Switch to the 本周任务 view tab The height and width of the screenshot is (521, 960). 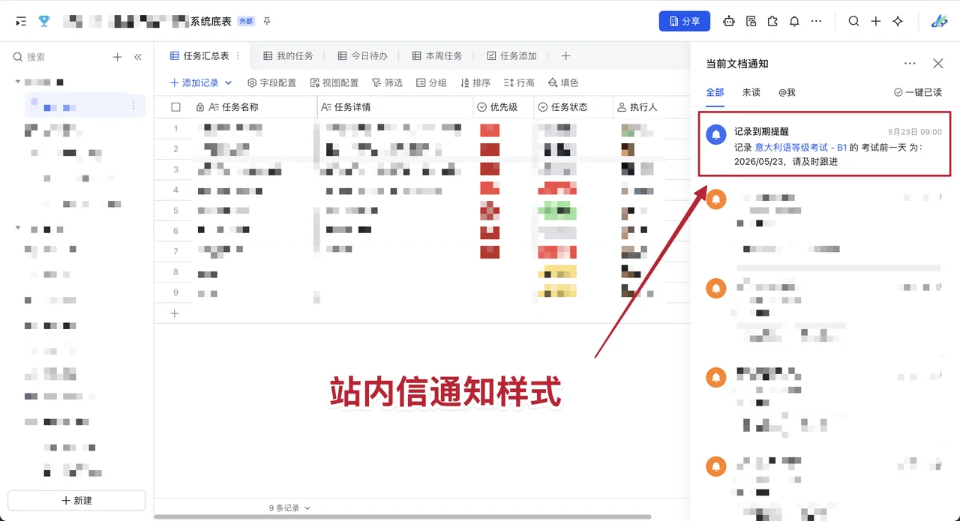436,55
